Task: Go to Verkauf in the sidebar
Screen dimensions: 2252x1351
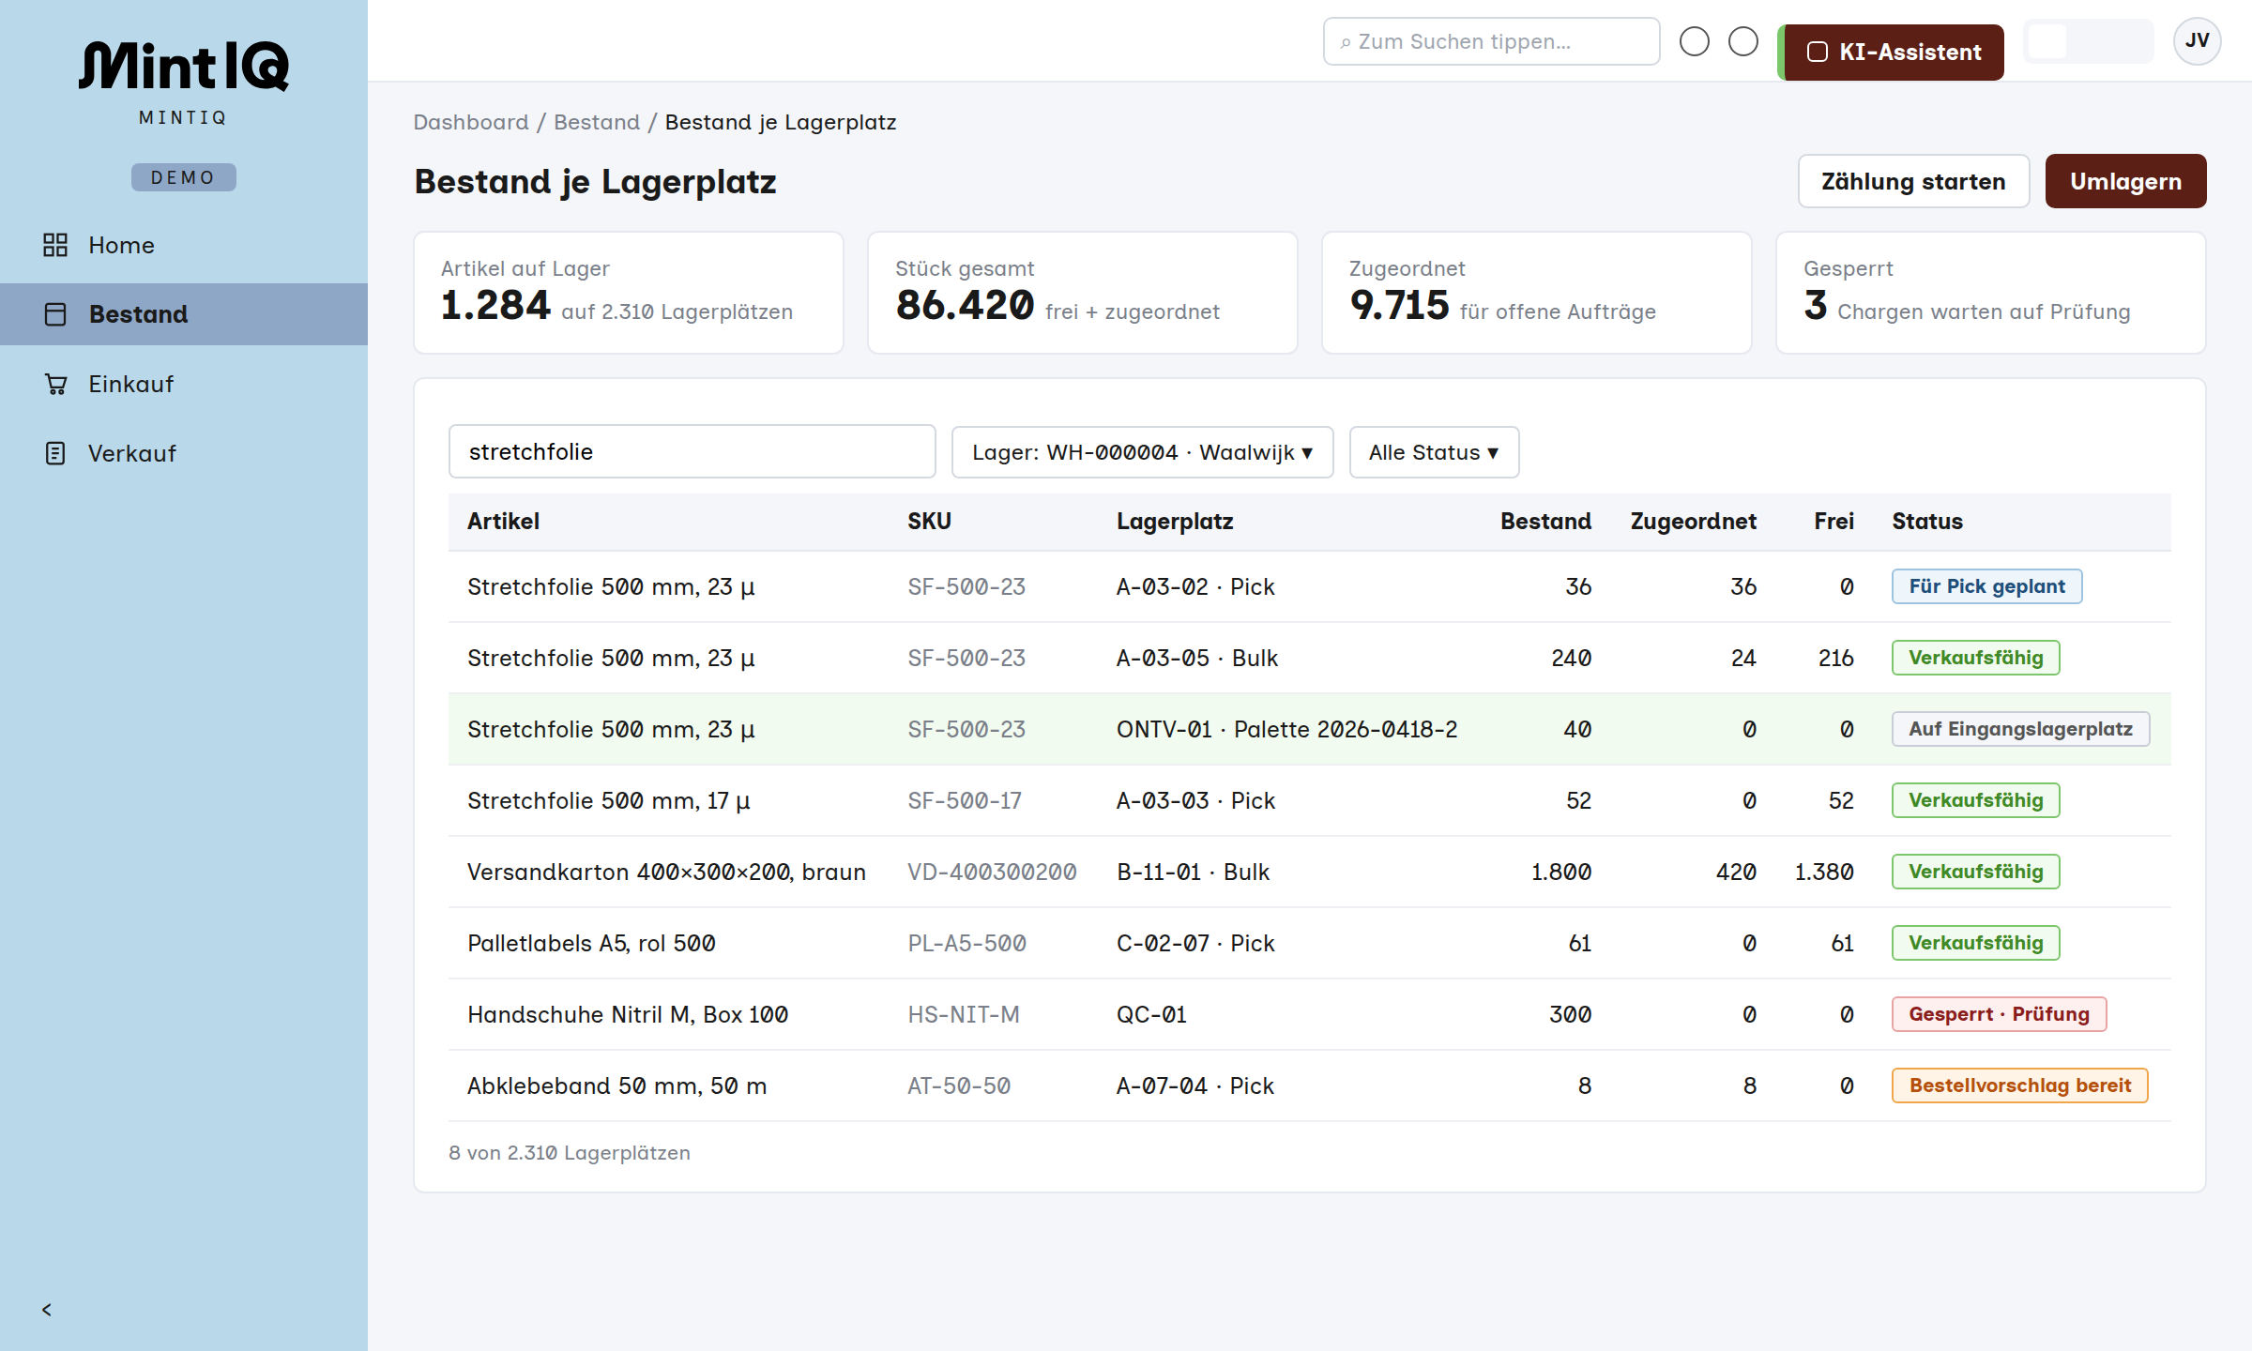Action: (184, 453)
